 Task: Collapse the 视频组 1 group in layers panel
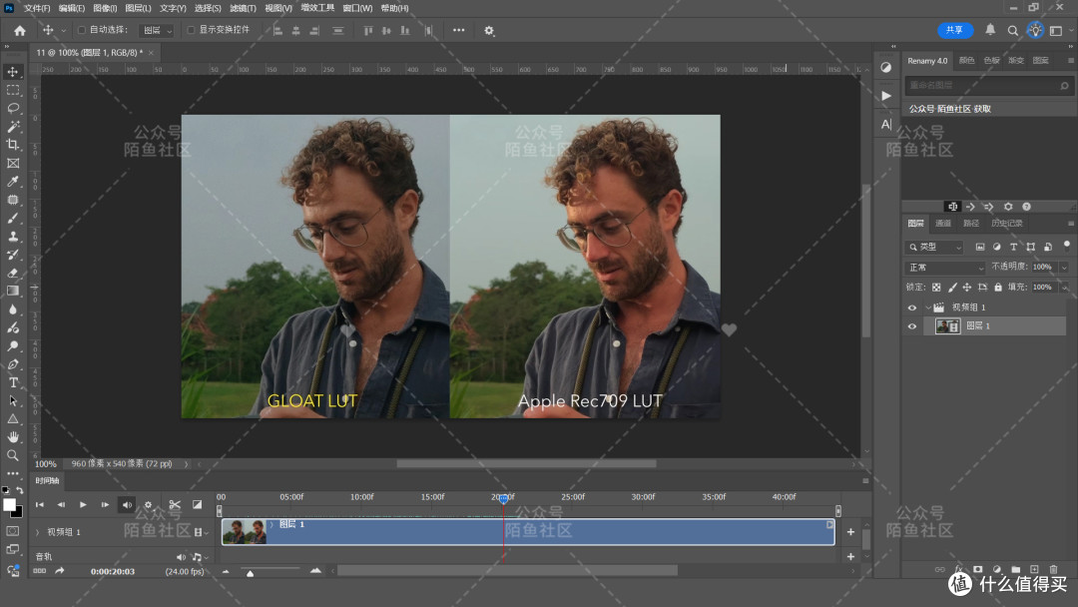click(x=927, y=307)
